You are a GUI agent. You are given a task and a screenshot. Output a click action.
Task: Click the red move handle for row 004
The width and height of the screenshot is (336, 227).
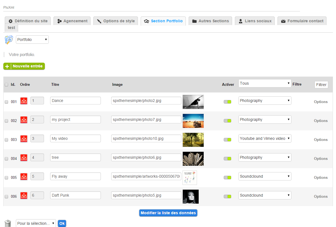click(24, 158)
